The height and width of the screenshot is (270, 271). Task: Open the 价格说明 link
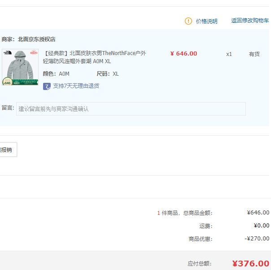pyautogui.click(x=206, y=21)
